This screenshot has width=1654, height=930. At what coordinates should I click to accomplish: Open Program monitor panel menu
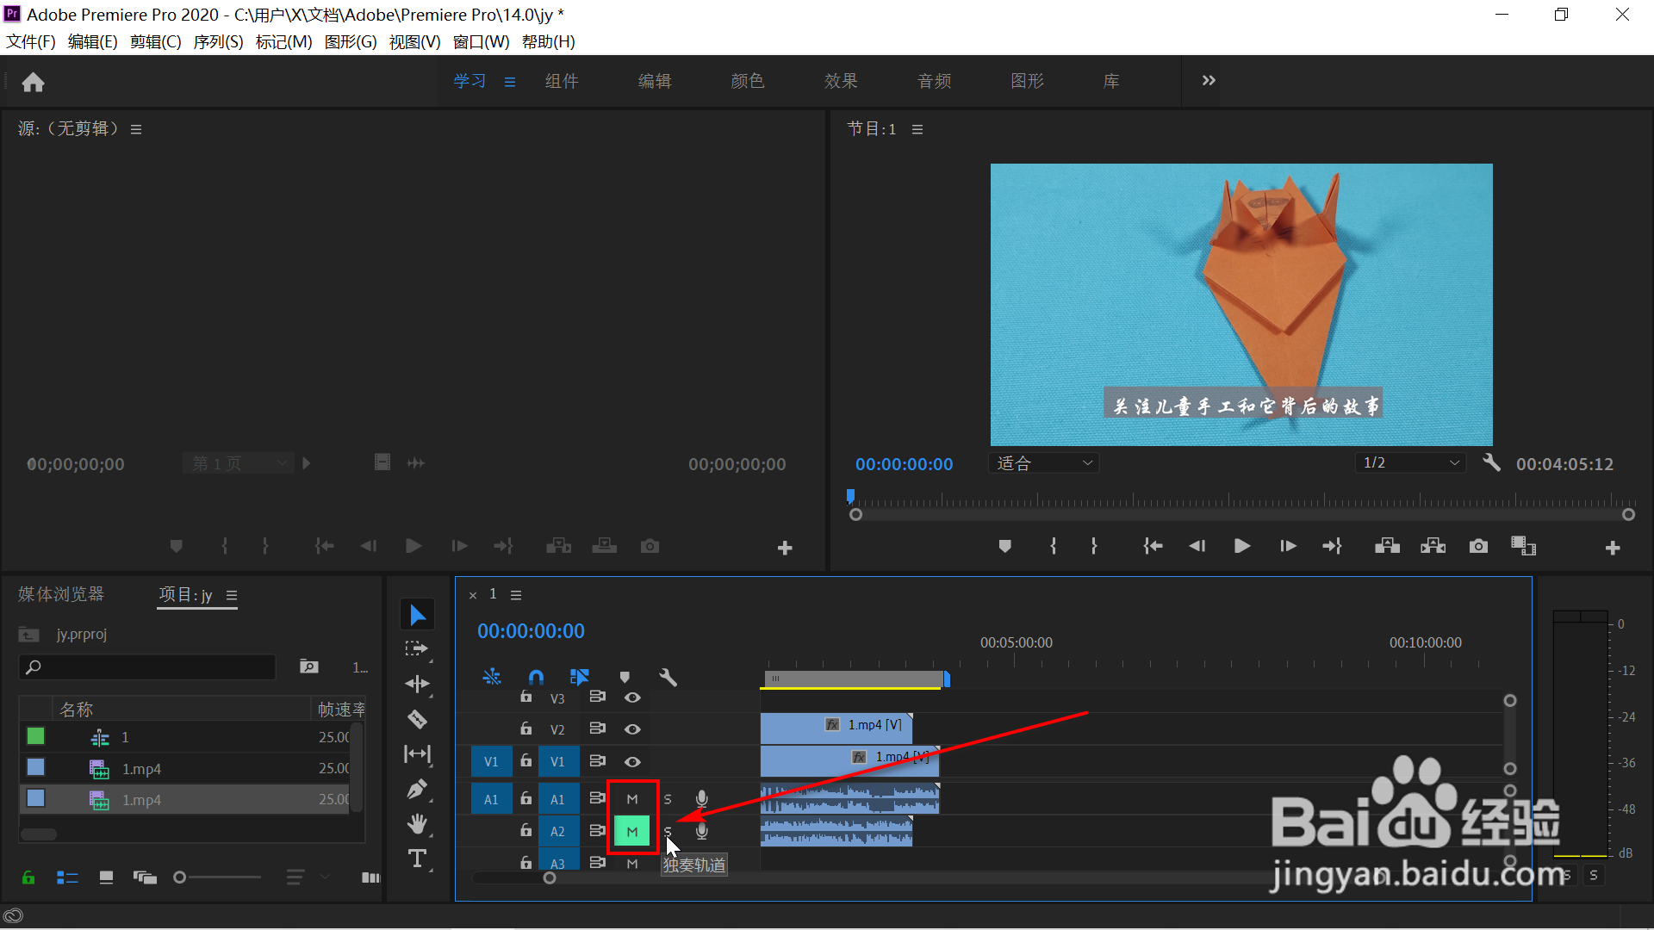(917, 129)
